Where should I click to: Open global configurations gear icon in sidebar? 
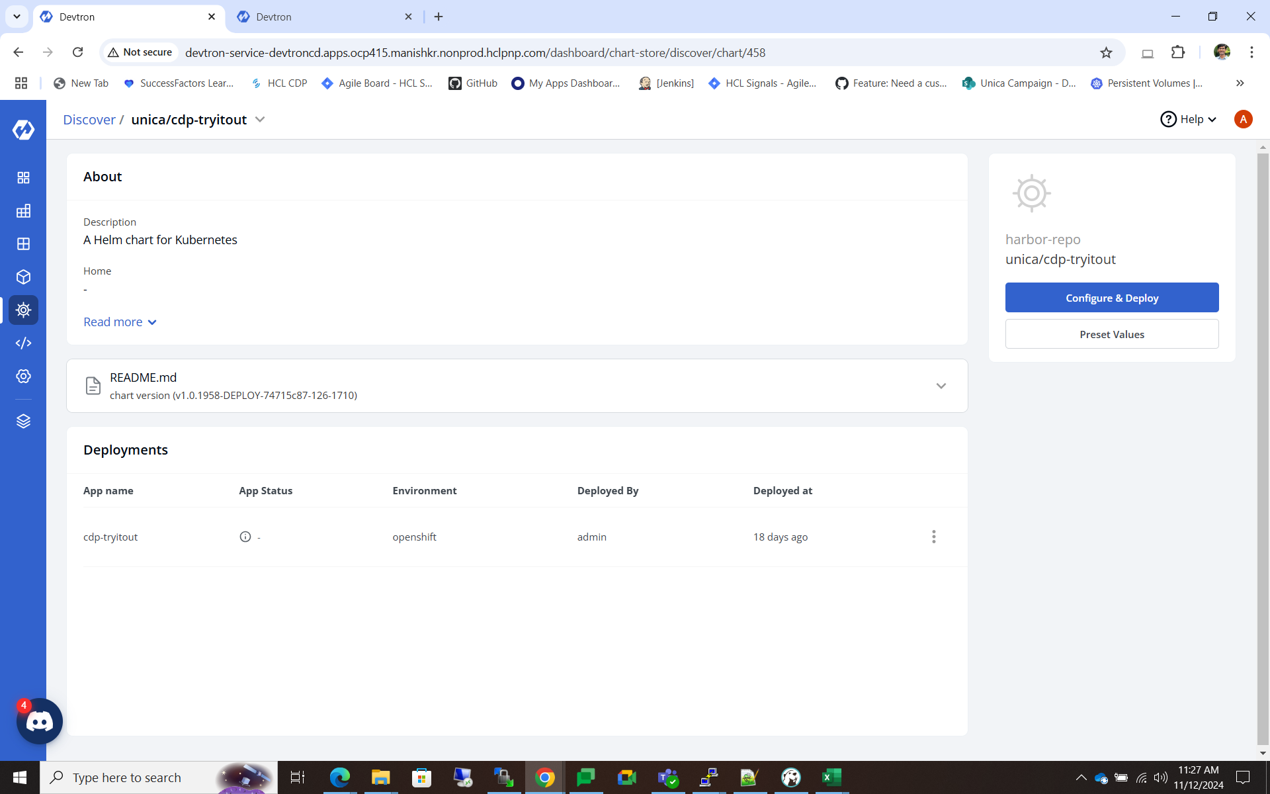(23, 376)
